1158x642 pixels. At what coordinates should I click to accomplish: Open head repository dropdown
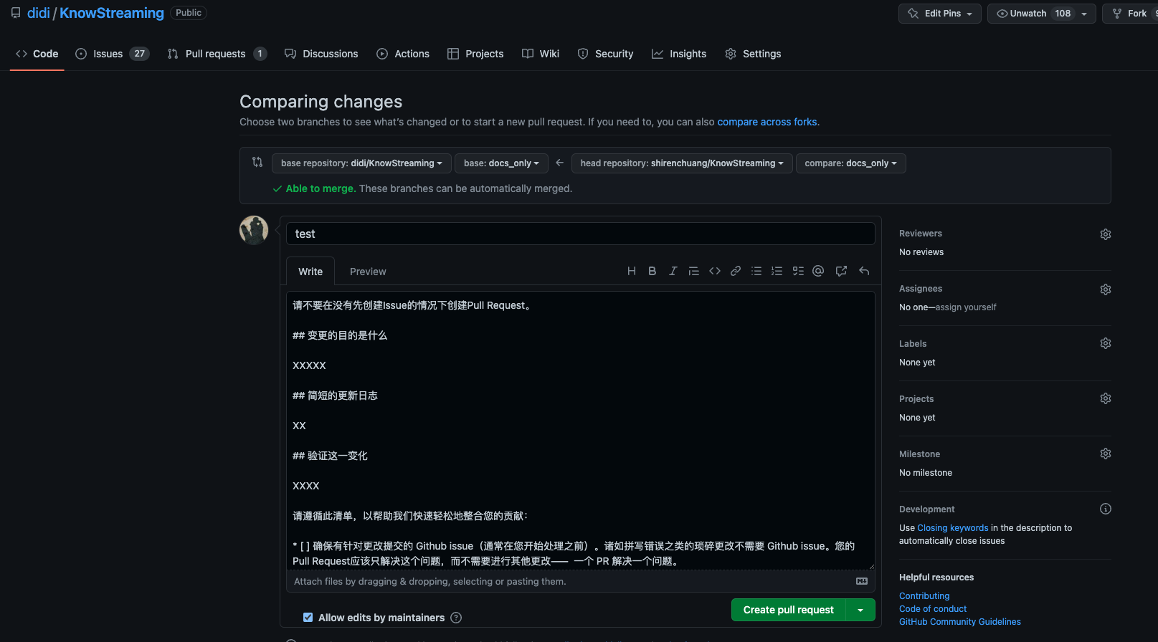[x=682, y=163]
